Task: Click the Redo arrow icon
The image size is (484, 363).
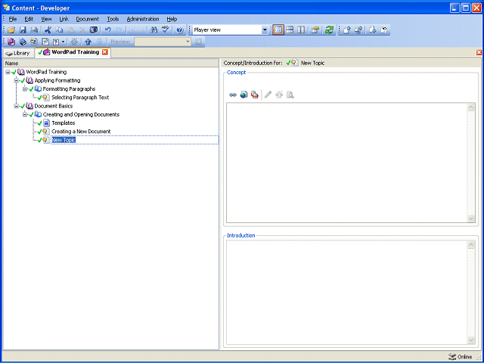Action: pos(119,30)
